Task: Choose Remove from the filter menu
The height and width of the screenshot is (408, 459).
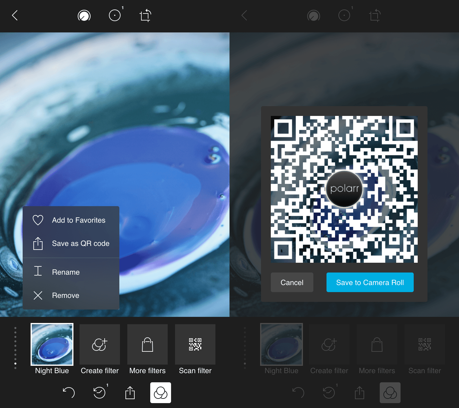Action: pos(71,295)
